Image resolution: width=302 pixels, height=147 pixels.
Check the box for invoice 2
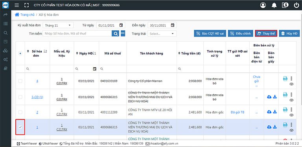pos(20,112)
